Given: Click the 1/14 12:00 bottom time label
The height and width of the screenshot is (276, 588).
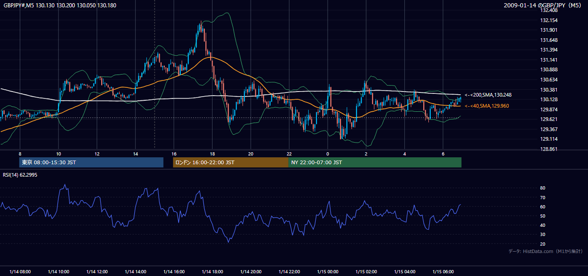Looking at the screenshot, I should (x=97, y=271).
